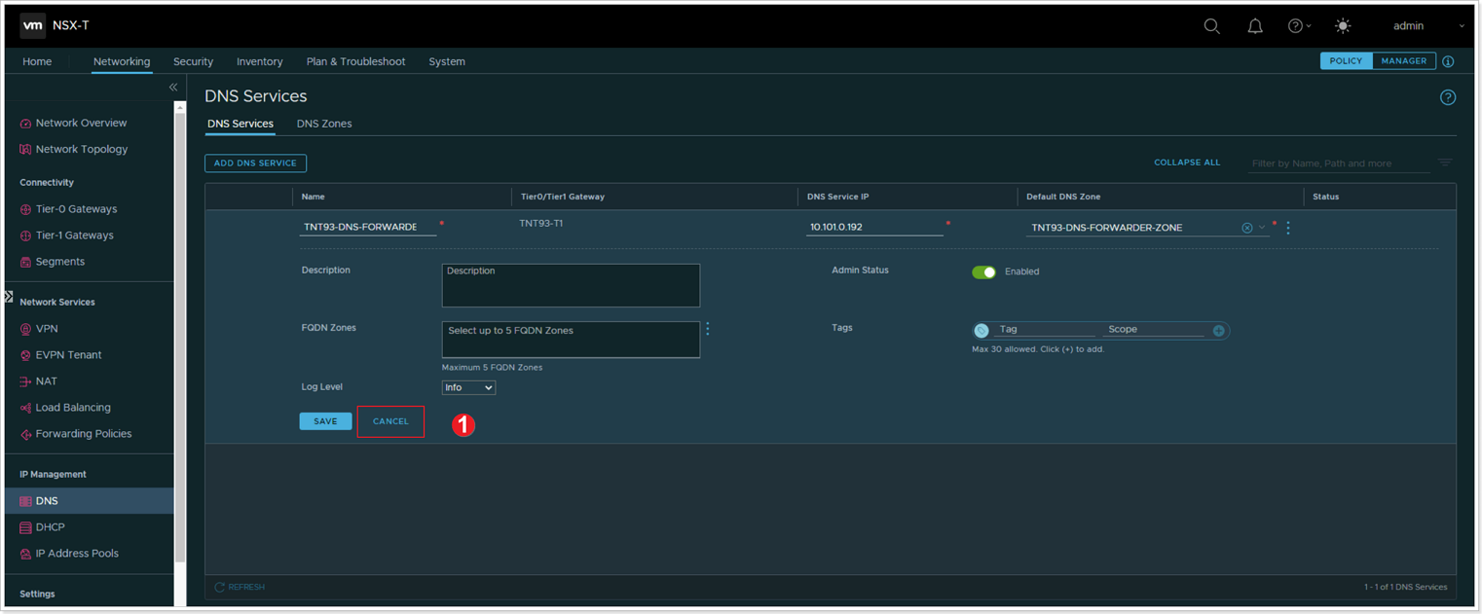Click the vm logo
This screenshot has height=614, width=1482.
click(x=32, y=25)
